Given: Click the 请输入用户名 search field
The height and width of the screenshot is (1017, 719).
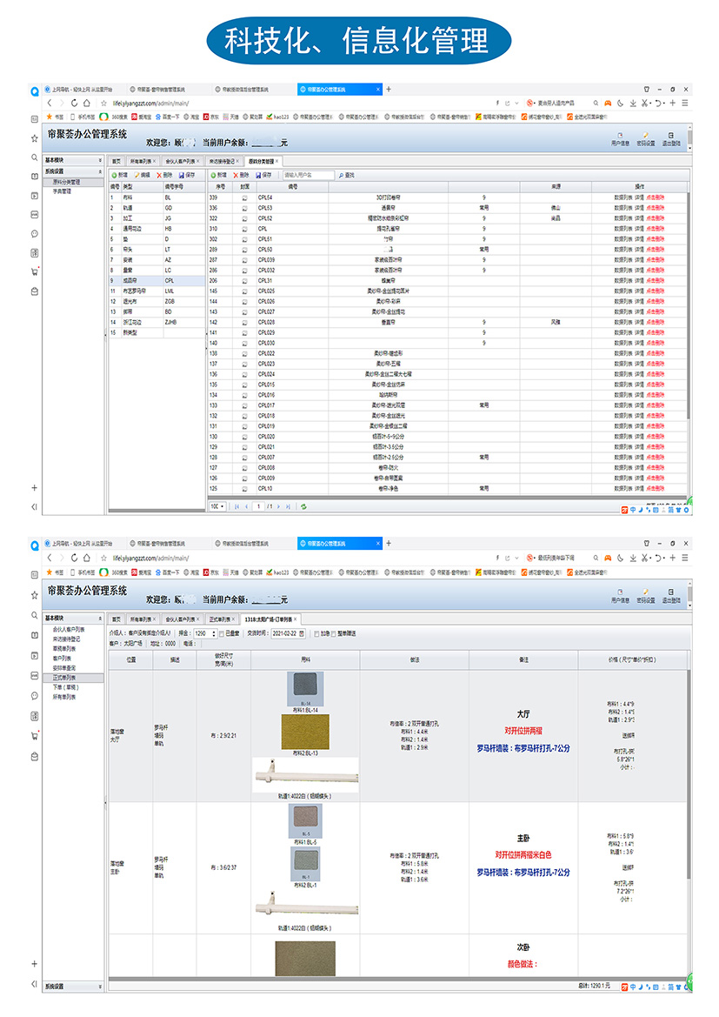Looking at the screenshot, I should pyautogui.click(x=306, y=175).
